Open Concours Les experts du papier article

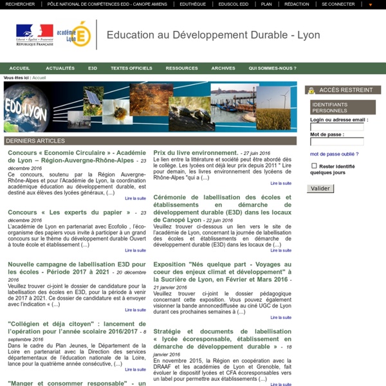coord(69,212)
